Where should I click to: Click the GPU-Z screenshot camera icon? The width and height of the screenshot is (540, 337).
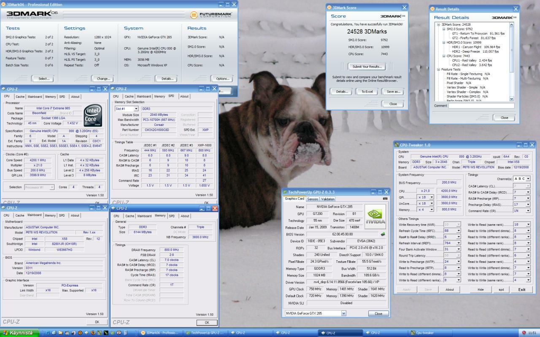(385, 198)
